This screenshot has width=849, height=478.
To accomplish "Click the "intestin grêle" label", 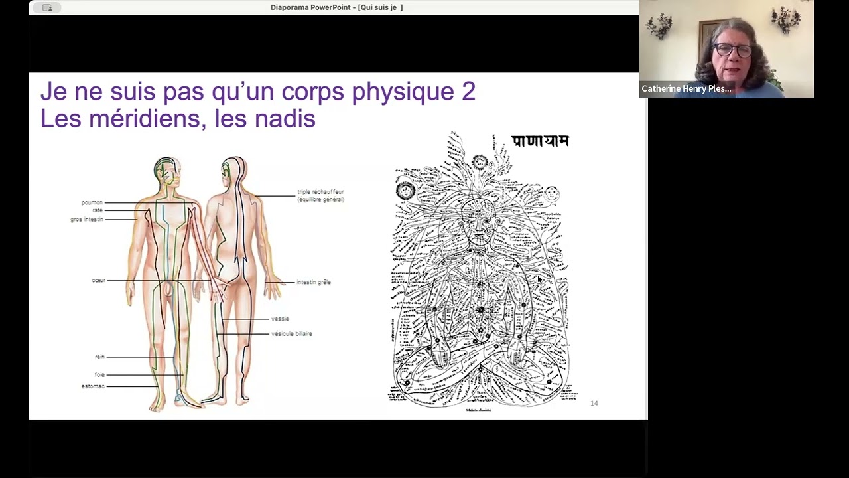I will [x=314, y=282].
